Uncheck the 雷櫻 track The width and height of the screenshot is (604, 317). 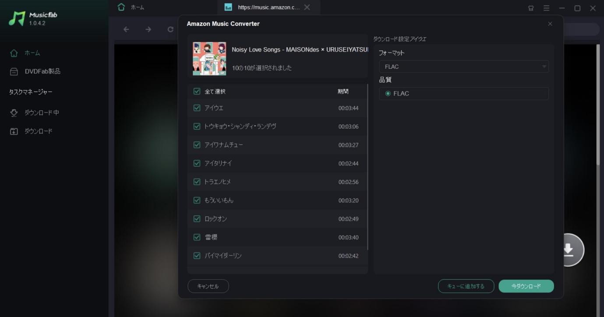click(x=197, y=237)
